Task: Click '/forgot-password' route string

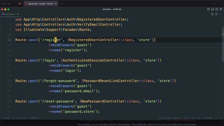Action: click(x=59, y=81)
